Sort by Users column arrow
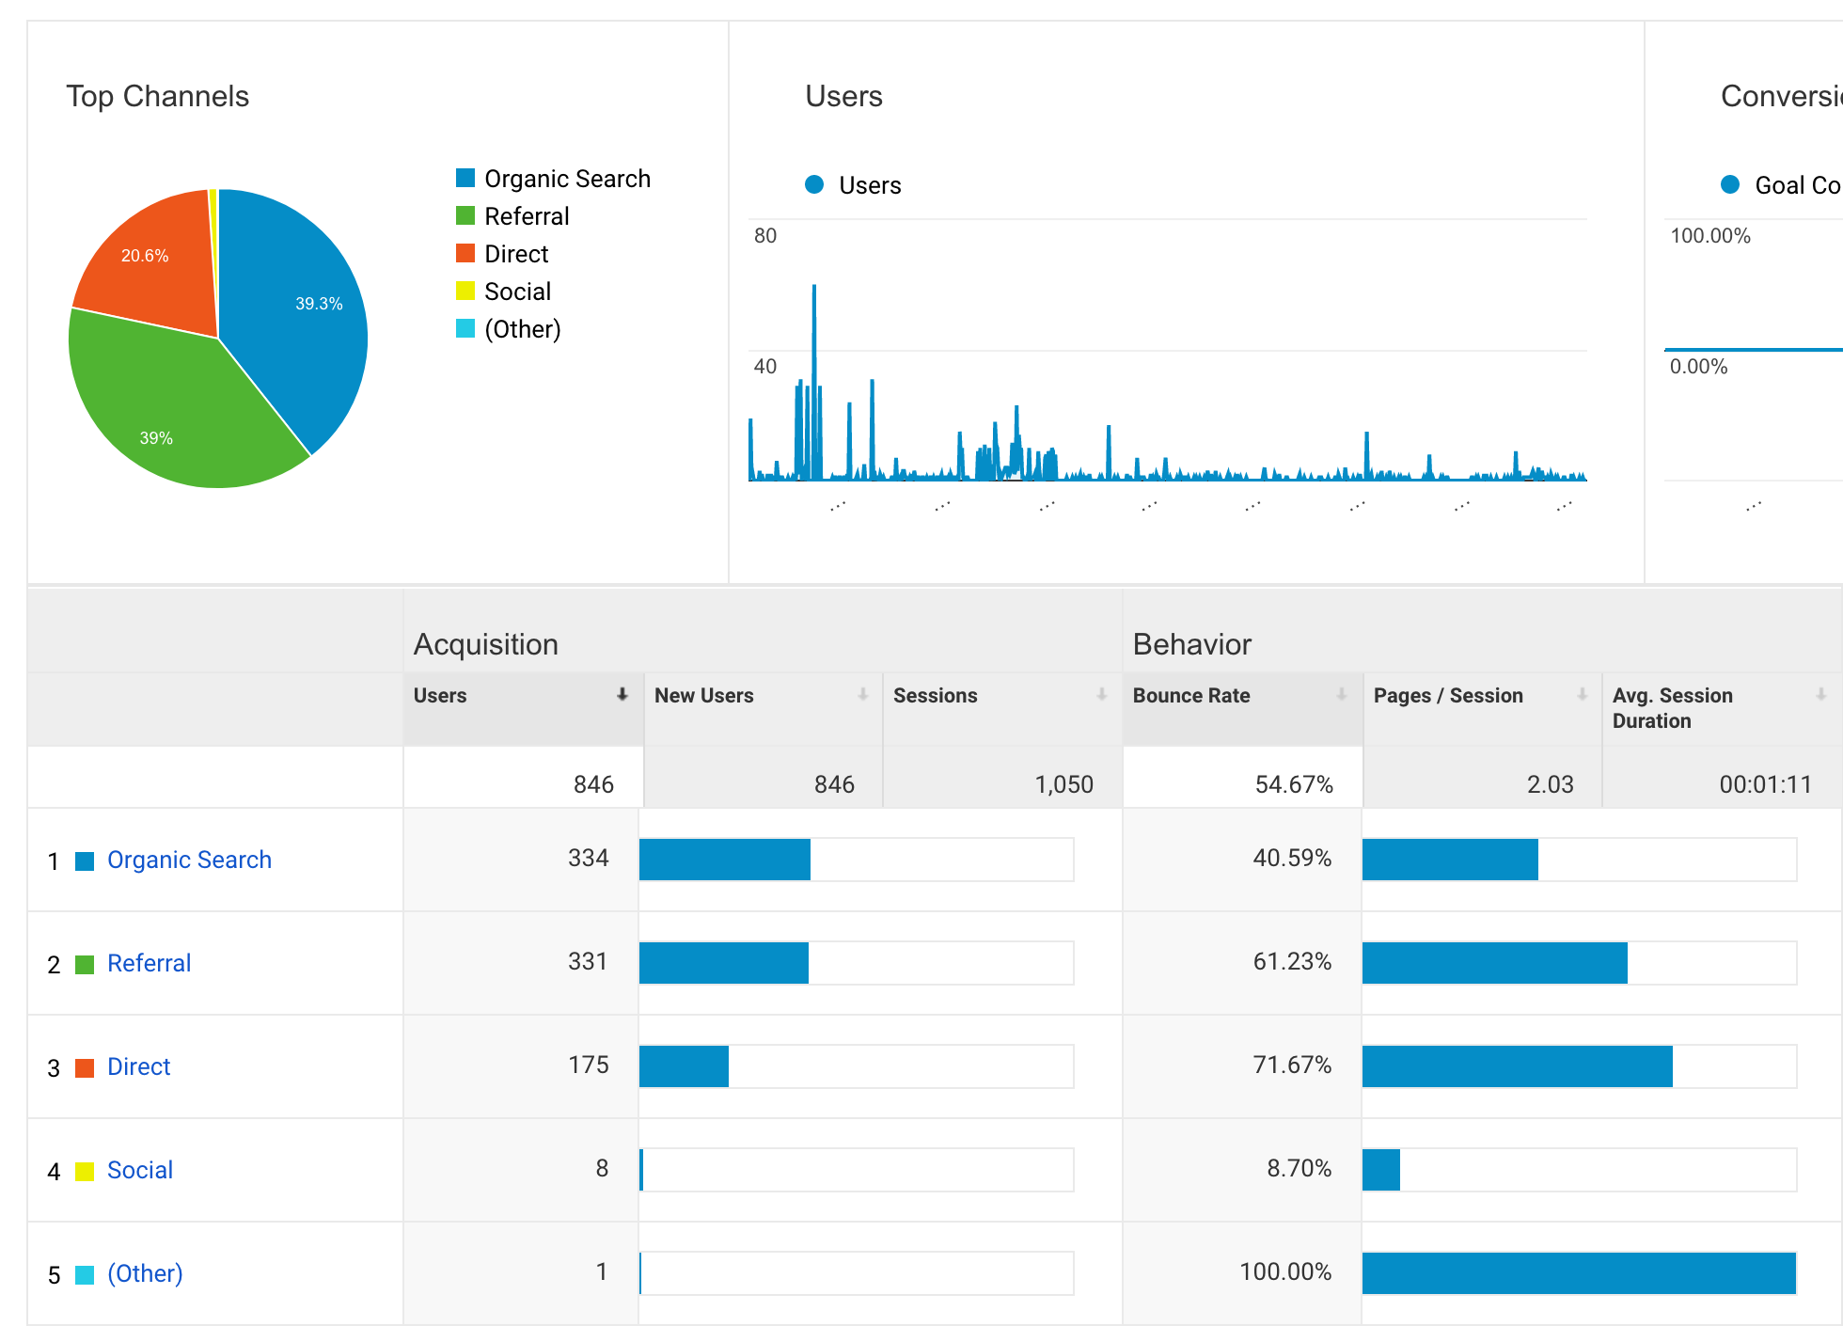 click(622, 695)
